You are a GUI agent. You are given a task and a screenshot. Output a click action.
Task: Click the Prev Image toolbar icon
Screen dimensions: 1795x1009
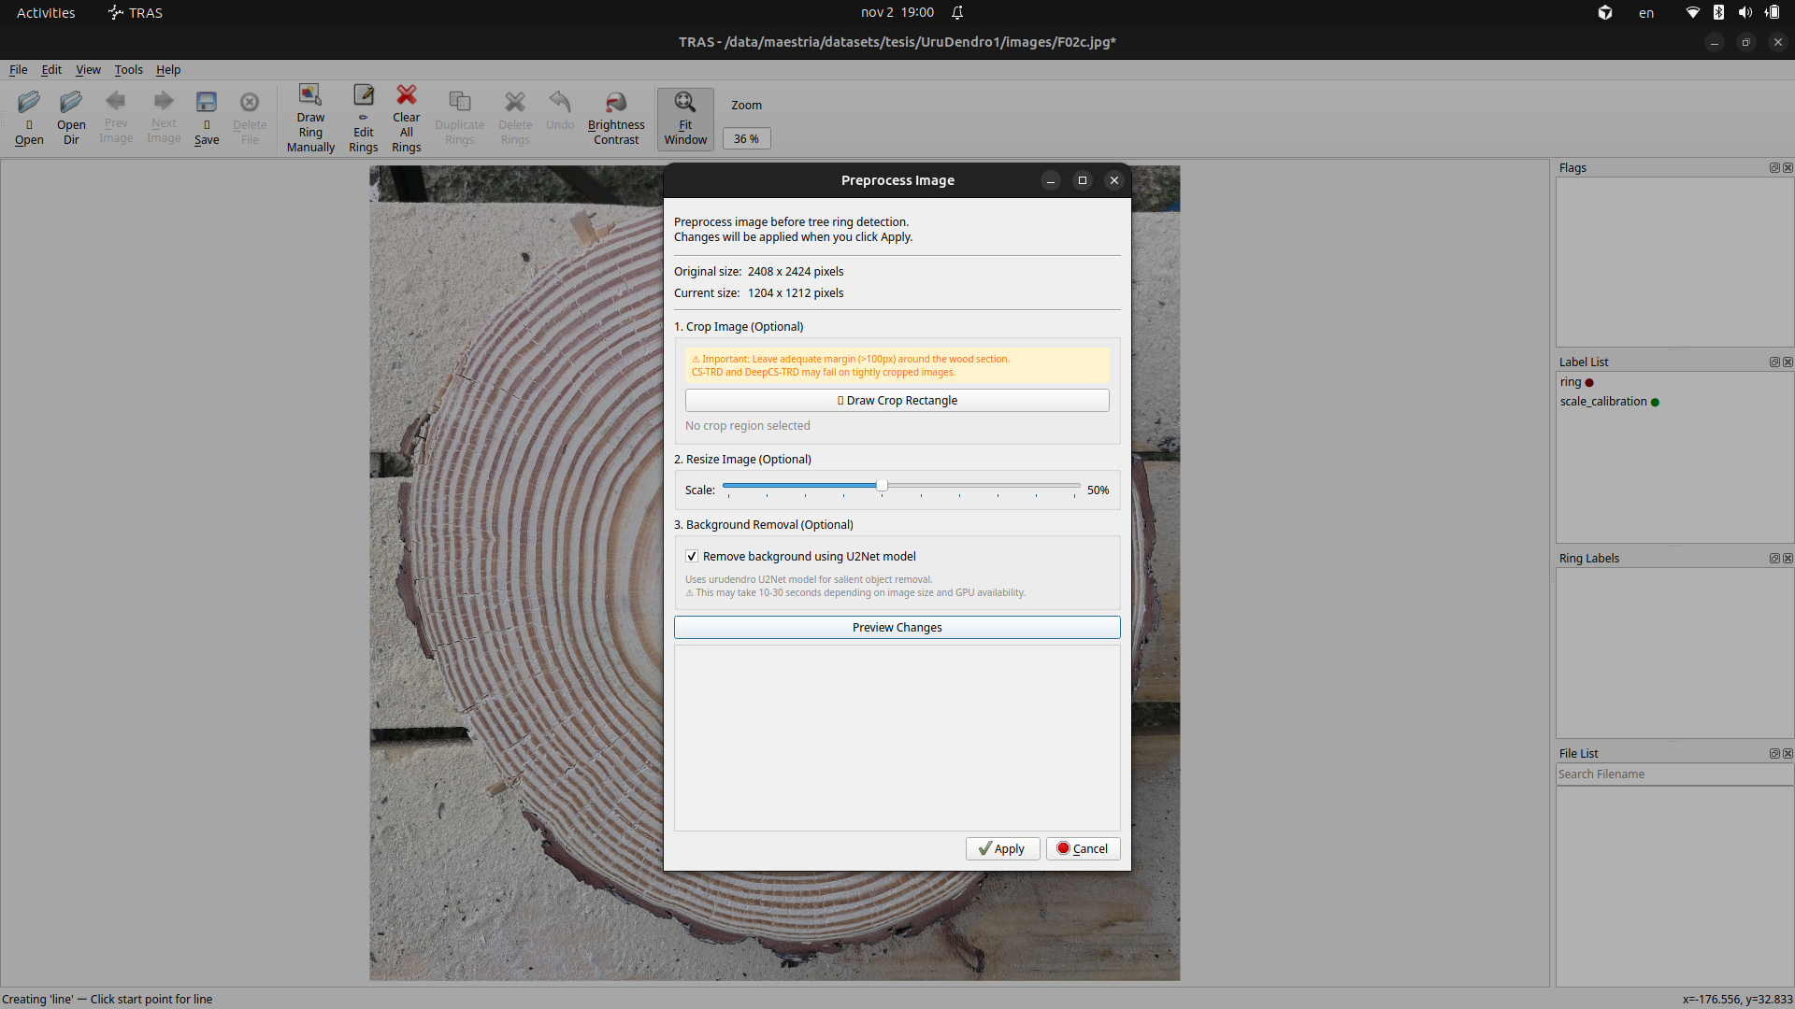115,118
